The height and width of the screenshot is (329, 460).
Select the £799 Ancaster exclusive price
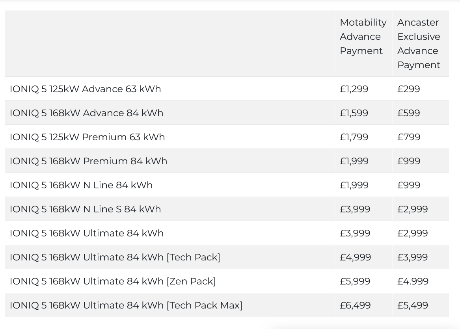tap(409, 137)
